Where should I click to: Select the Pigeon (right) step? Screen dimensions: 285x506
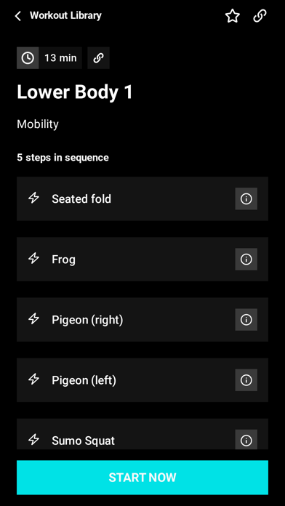pos(142,319)
